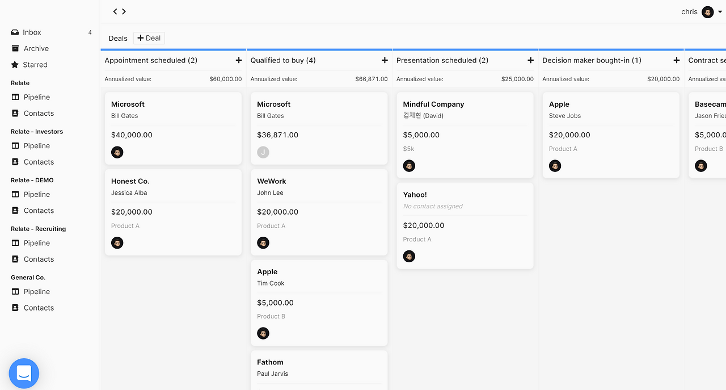This screenshot has width=726, height=390.
Task: Open the blue chat support widget
Action: click(24, 374)
